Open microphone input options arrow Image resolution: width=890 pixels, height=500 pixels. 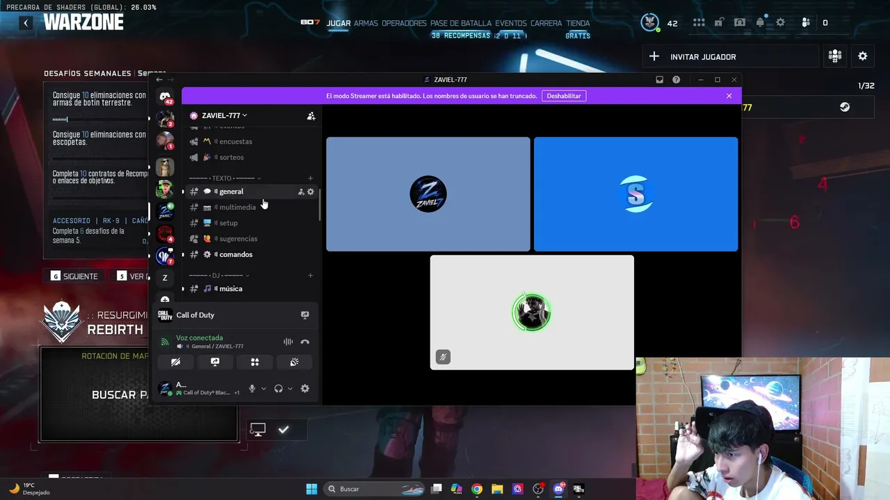point(264,389)
